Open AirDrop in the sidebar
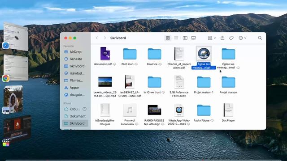 (75, 52)
